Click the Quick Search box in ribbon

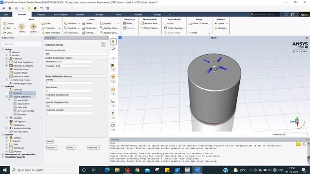pyautogui.click(x=265, y=14)
